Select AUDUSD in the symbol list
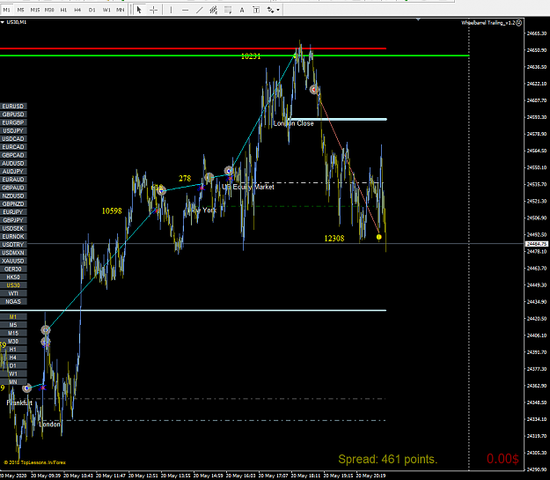This screenshot has height=480, width=550. [13, 163]
